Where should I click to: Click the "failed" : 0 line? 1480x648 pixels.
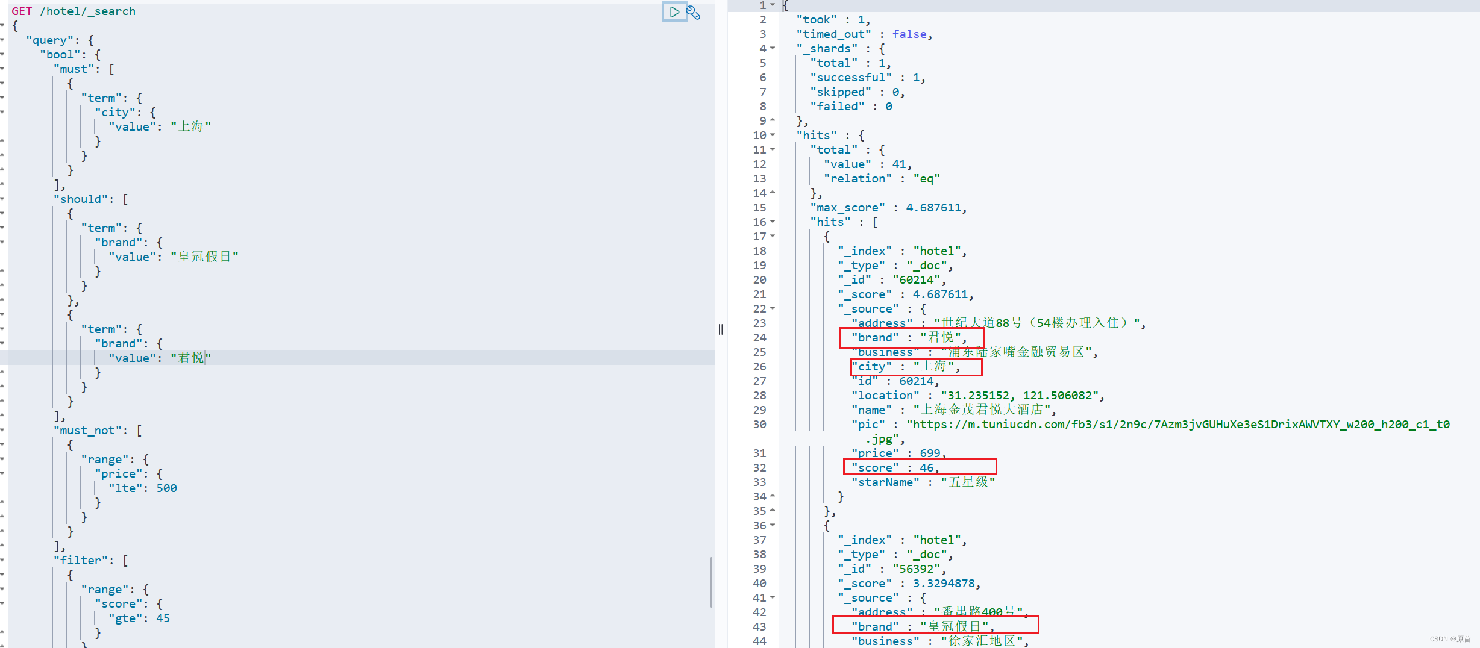(851, 107)
